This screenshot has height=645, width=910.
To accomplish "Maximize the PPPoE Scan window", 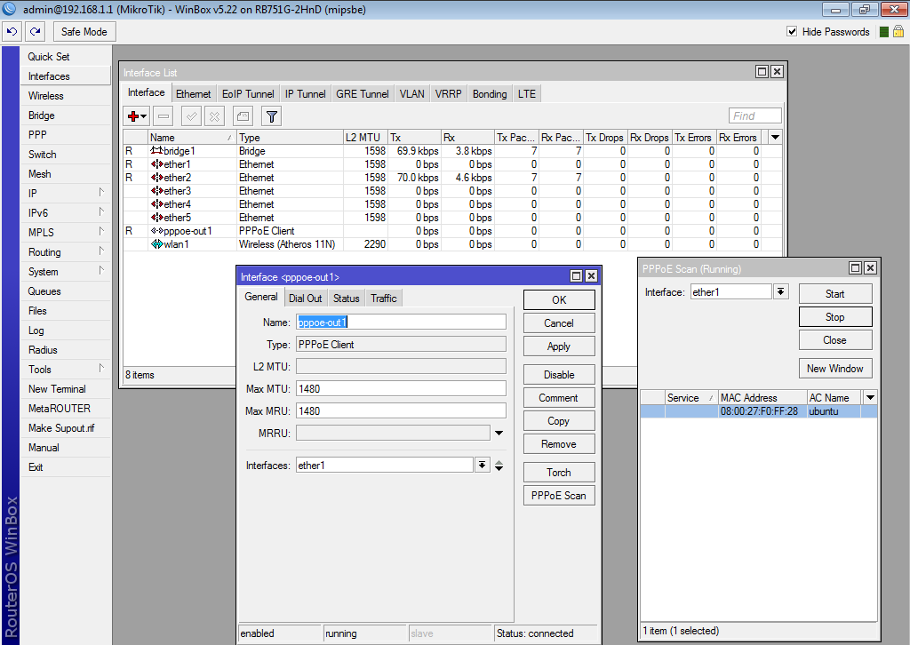I will 855,267.
